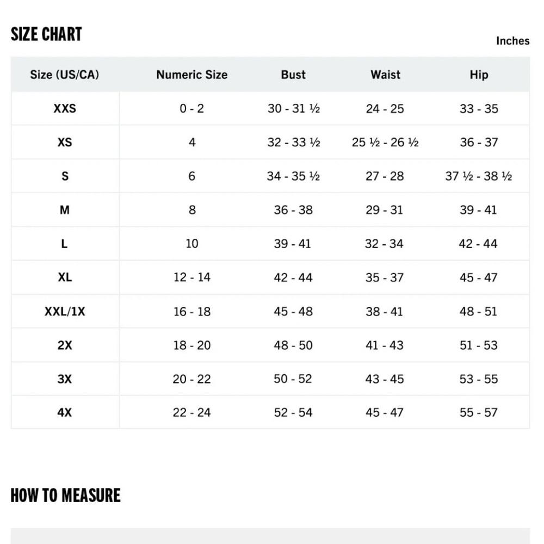Click waist value 25 ½ - 26 ½
The height and width of the screenshot is (544, 544).
coord(385,143)
